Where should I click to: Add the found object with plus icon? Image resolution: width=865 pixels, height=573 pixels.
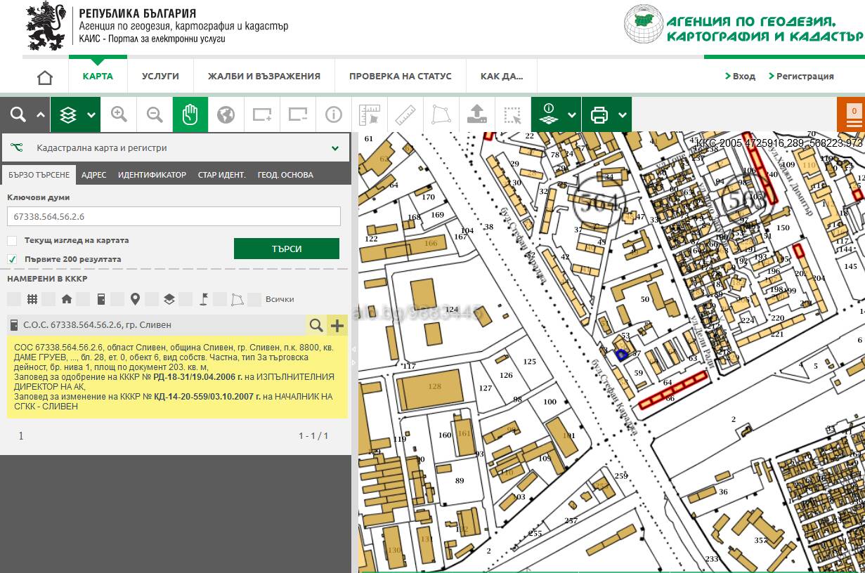[337, 325]
